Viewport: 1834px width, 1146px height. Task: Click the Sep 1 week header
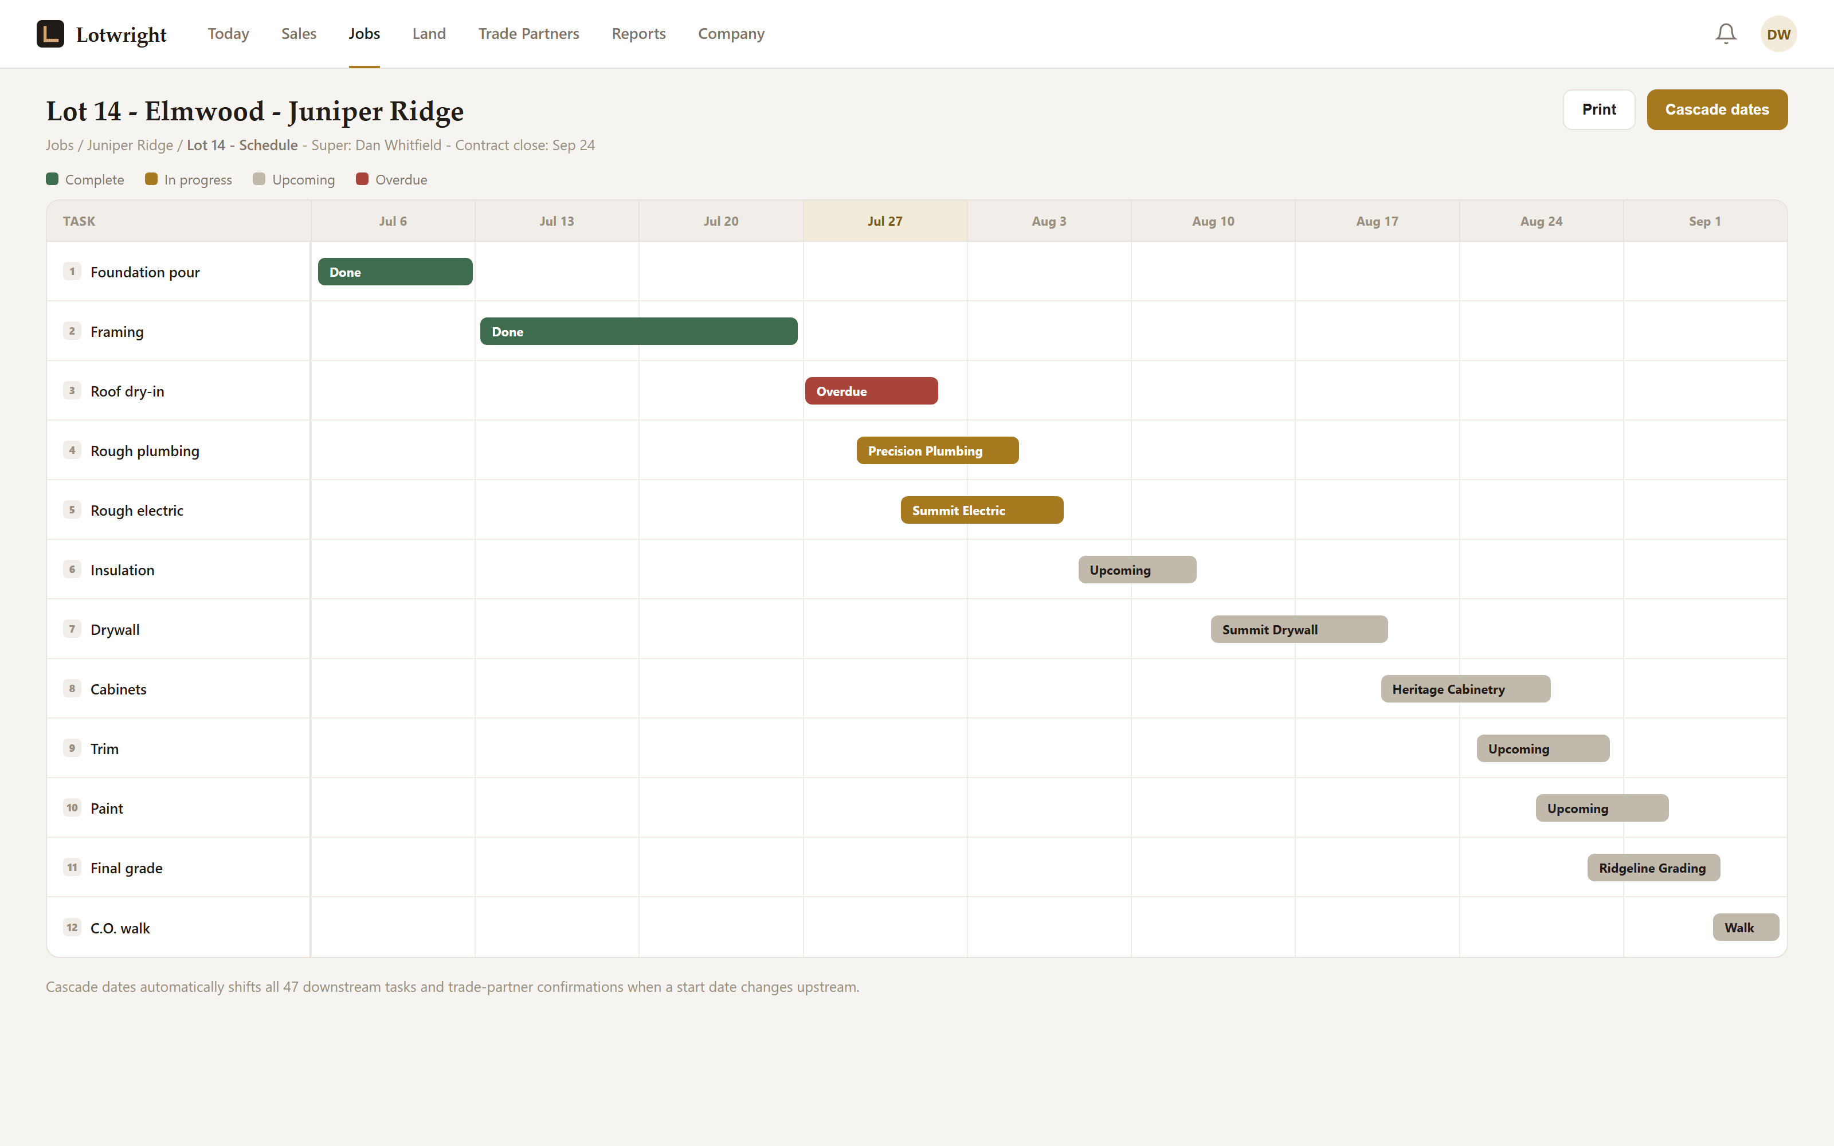[1705, 221]
